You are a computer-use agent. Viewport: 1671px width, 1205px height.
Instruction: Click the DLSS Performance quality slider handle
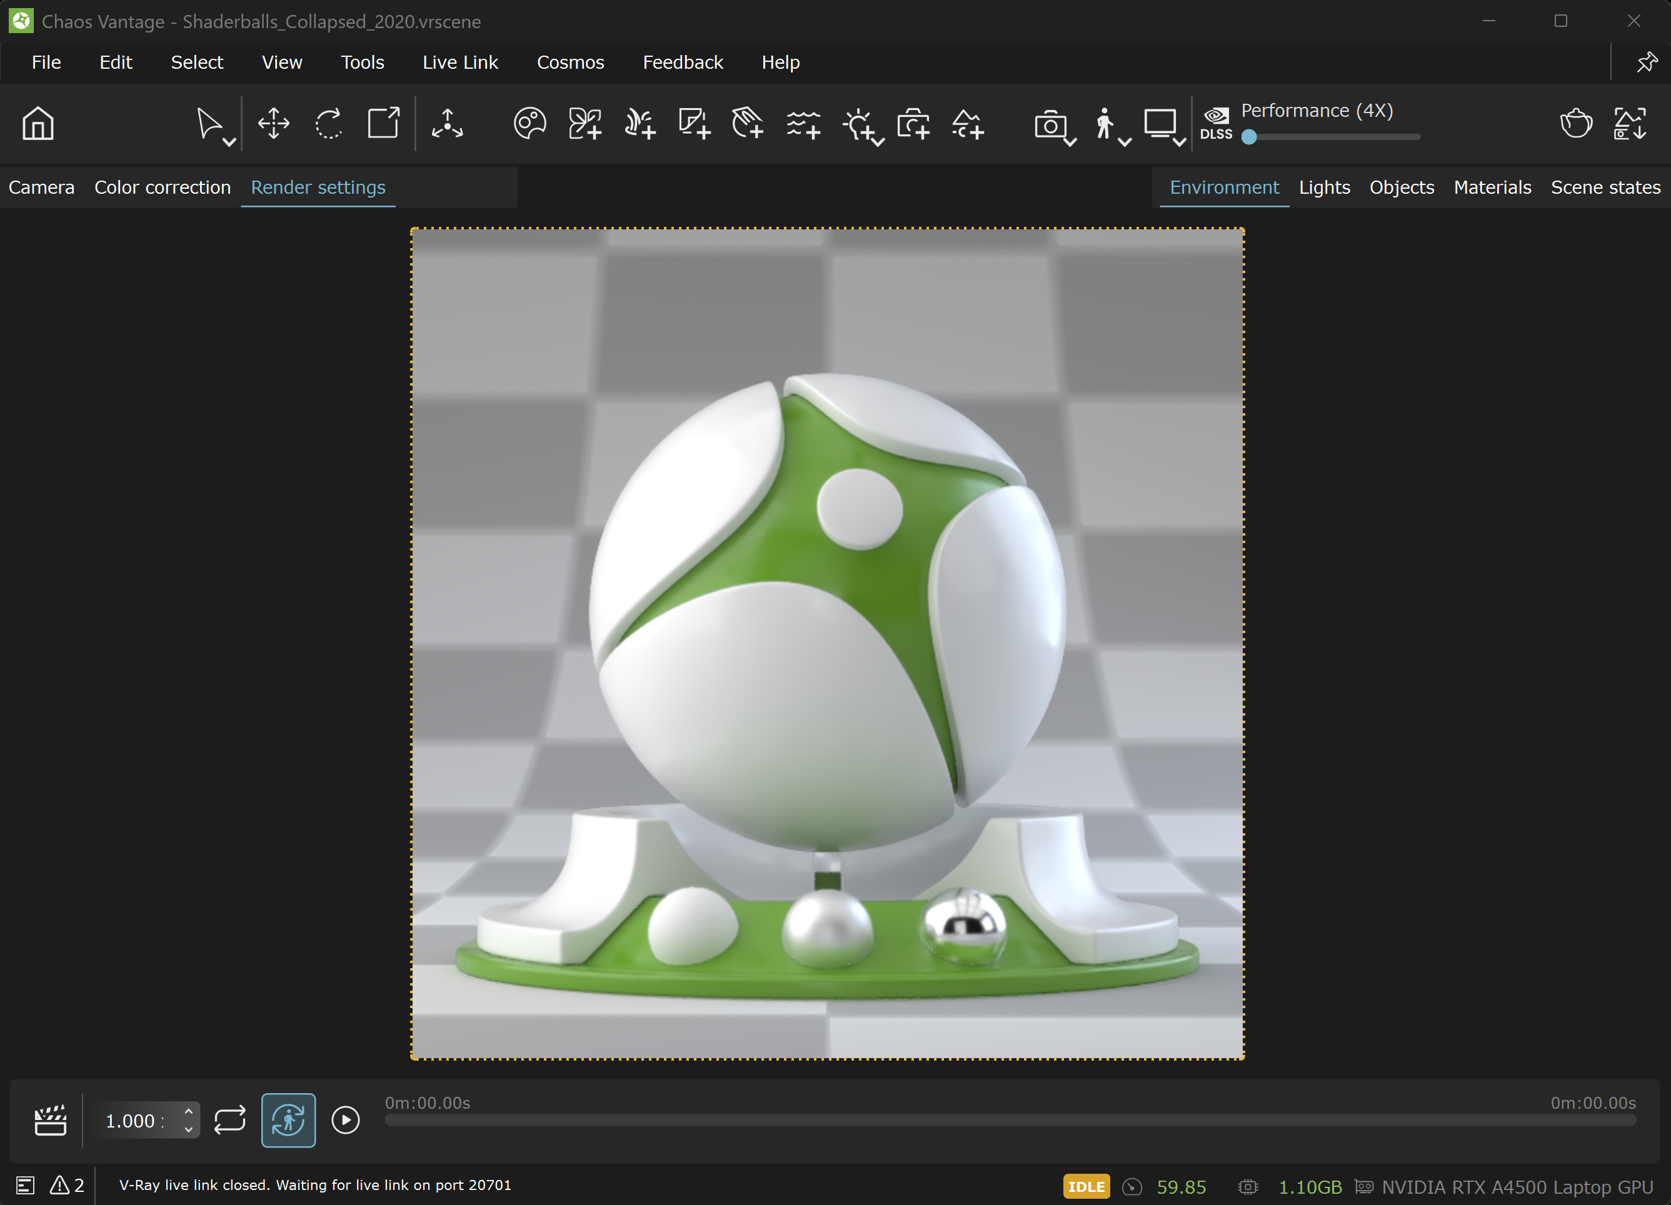pos(1249,137)
